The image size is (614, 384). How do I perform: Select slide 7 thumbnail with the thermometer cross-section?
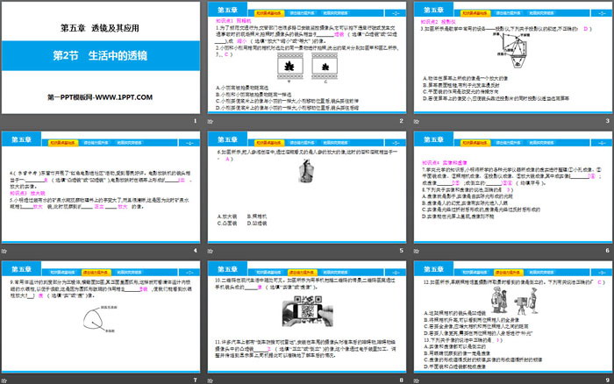point(101,316)
